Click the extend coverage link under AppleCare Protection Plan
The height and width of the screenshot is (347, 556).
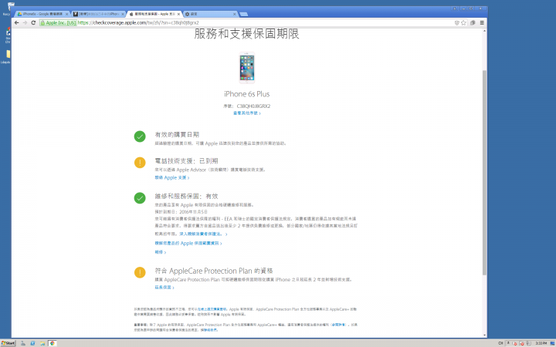click(164, 288)
